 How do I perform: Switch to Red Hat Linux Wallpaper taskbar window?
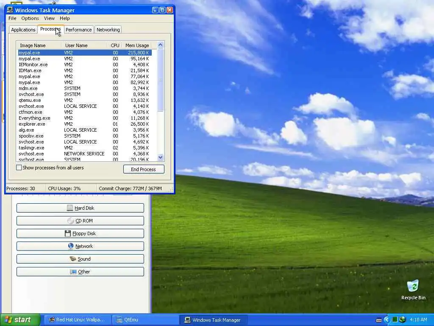(x=78, y=320)
